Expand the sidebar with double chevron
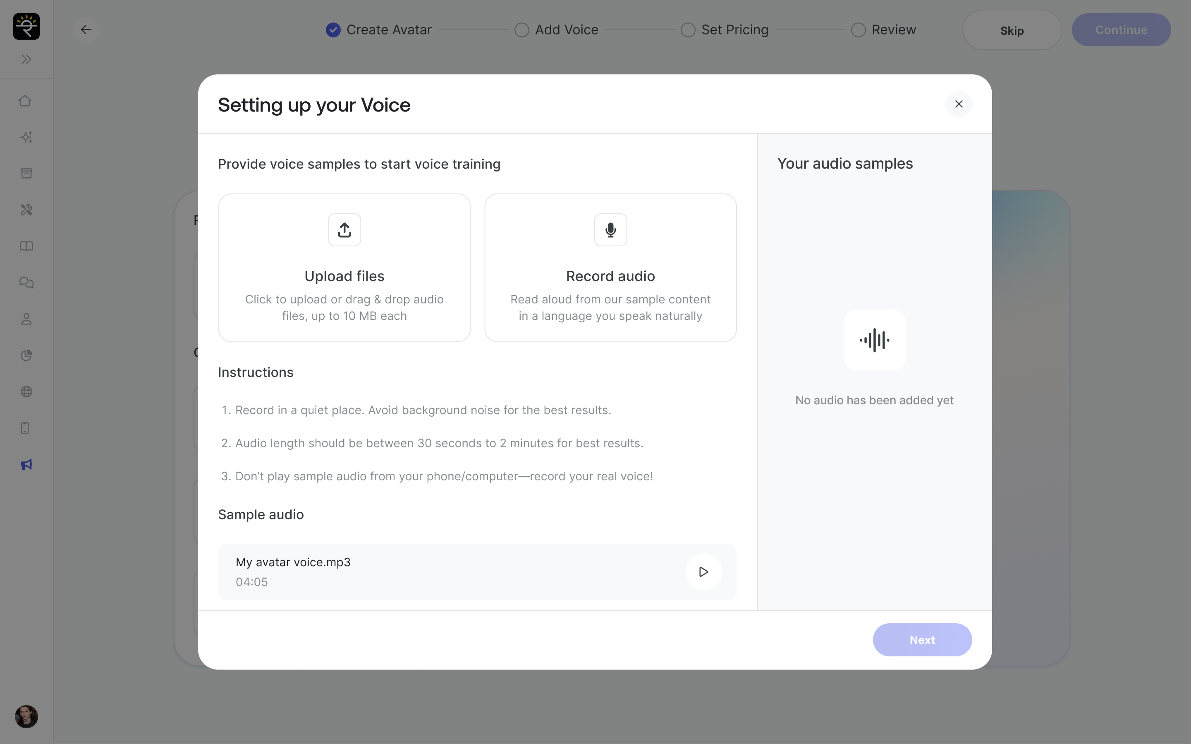This screenshot has width=1191, height=744. [26, 60]
